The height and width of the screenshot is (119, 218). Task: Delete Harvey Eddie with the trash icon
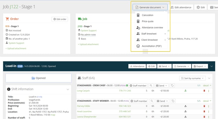pos(204,106)
